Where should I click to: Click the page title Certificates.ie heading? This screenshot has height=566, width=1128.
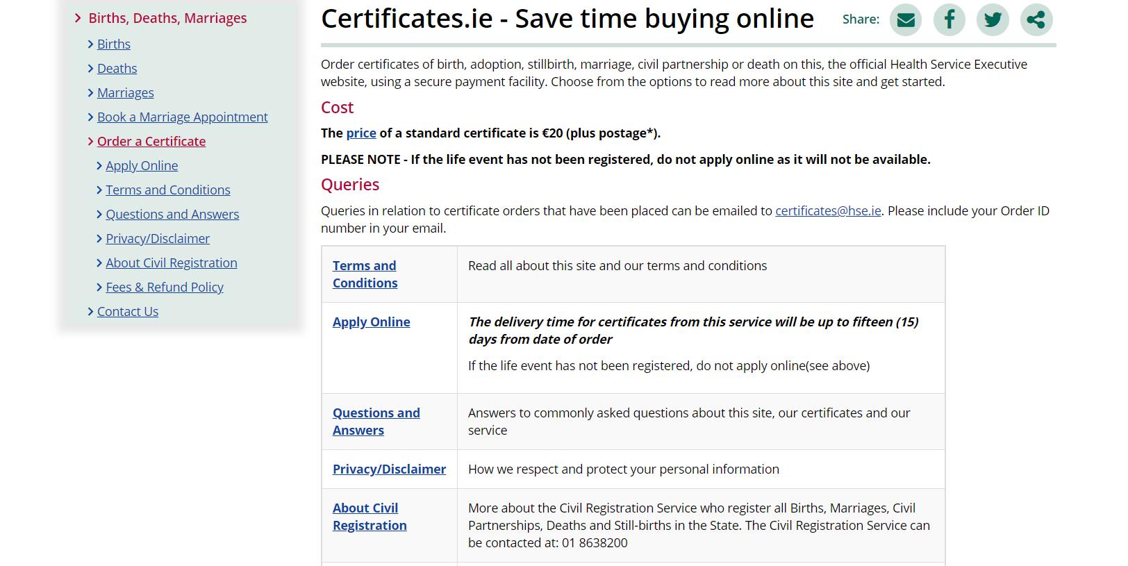[567, 19]
